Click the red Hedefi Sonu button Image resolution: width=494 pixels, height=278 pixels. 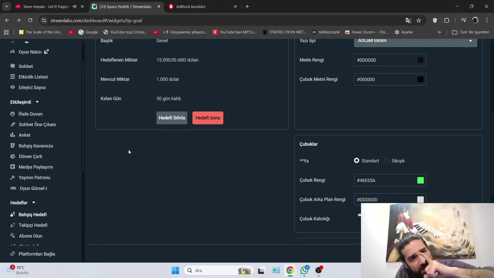pos(208,118)
